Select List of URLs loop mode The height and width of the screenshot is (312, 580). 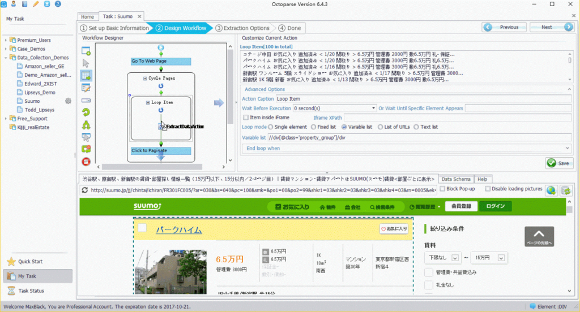380,127
